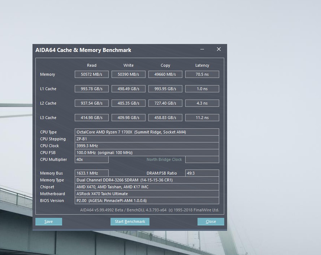The image size is (321, 255).
Task: Click CPU FSB field 100.0 MHz
Action: (147, 153)
